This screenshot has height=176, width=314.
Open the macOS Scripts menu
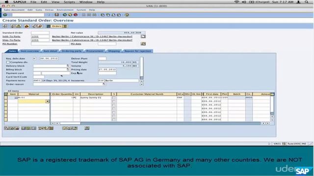pyautogui.click(x=69, y=2)
